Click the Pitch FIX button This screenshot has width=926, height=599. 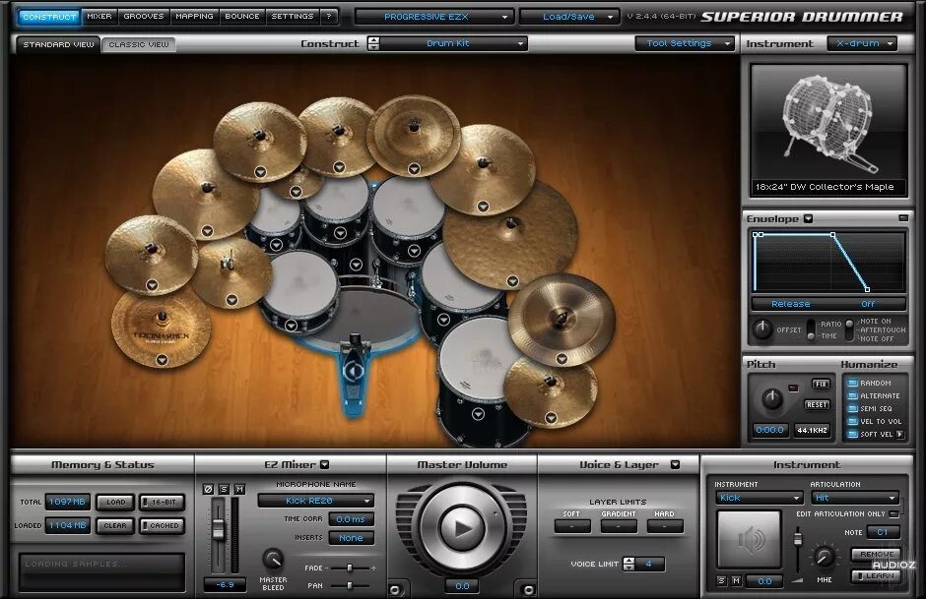pos(821,384)
